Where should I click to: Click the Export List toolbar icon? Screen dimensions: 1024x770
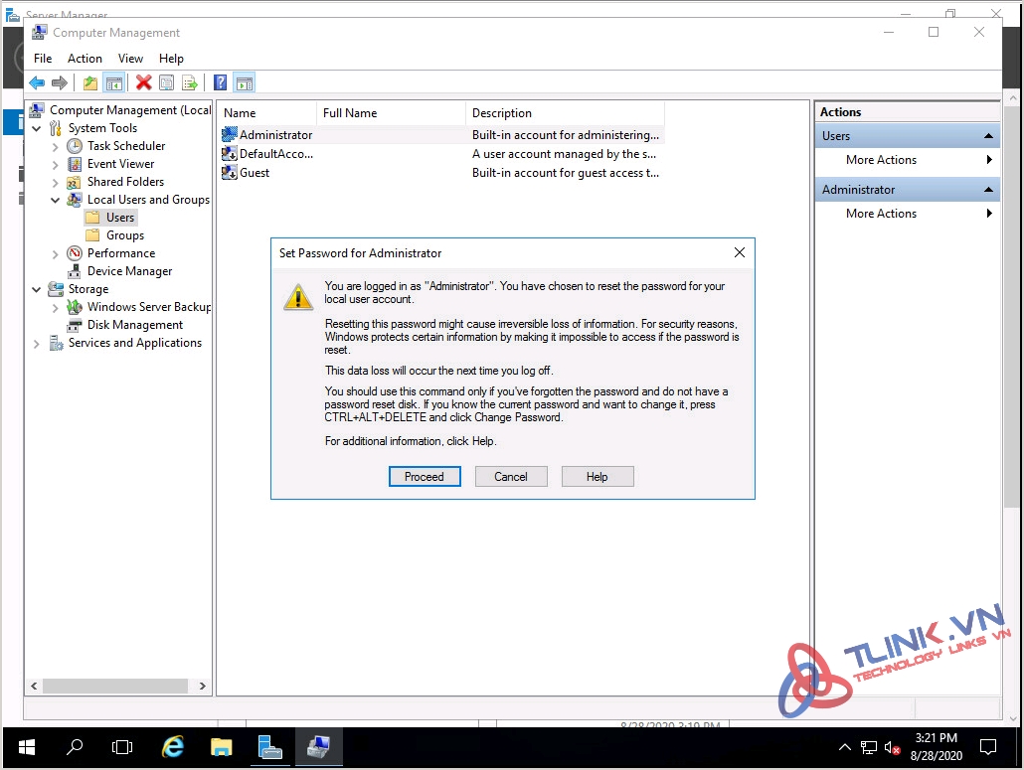[x=189, y=83]
